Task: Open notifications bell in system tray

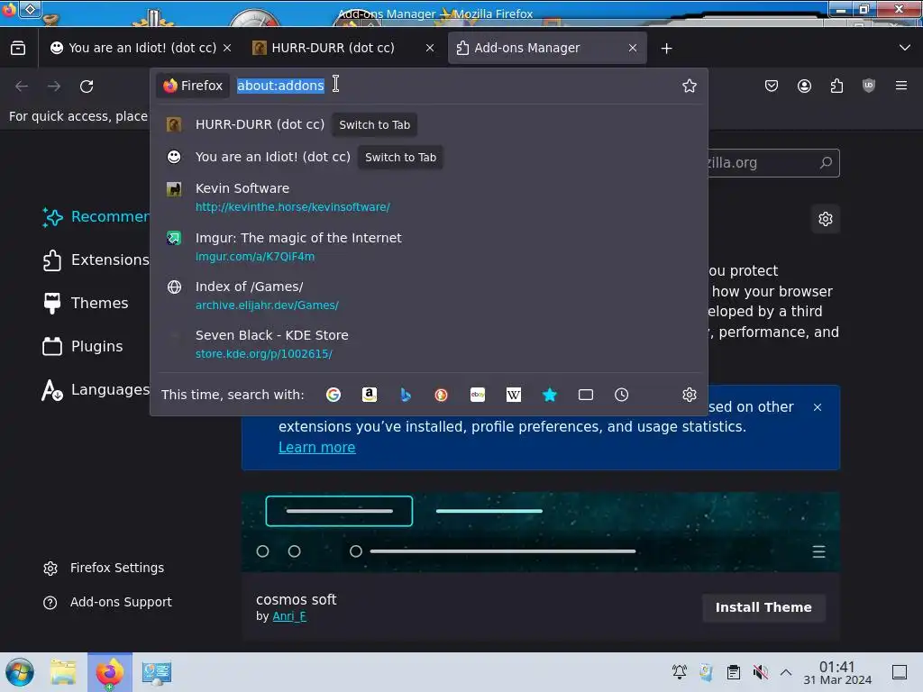Action: point(680,672)
